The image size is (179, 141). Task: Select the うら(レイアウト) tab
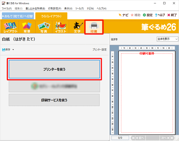pyautogui.click(x=51, y=16)
